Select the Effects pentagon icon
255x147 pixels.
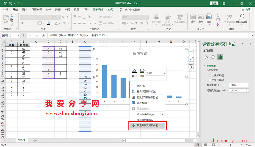(213, 57)
